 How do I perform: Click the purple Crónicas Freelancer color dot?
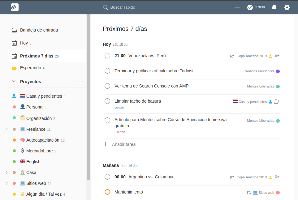pyautogui.click(x=278, y=71)
